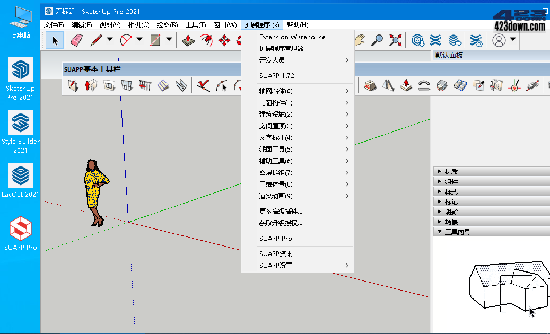The image size is (550, 334).
Task: Expand the 材质 panel
Action: click(492, 171)
